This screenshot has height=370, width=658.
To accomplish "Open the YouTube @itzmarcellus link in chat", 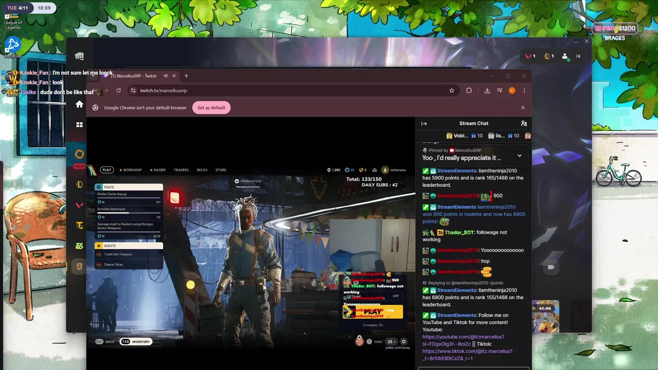I will tap(463, 340).
